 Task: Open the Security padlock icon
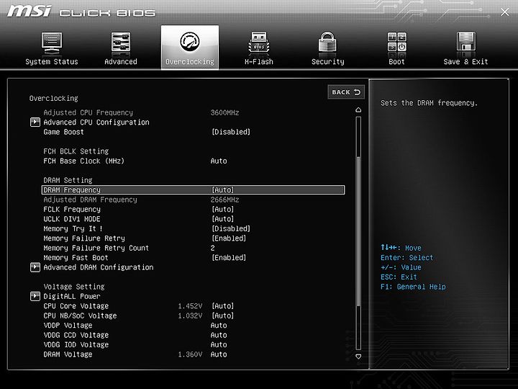(327, 42)
